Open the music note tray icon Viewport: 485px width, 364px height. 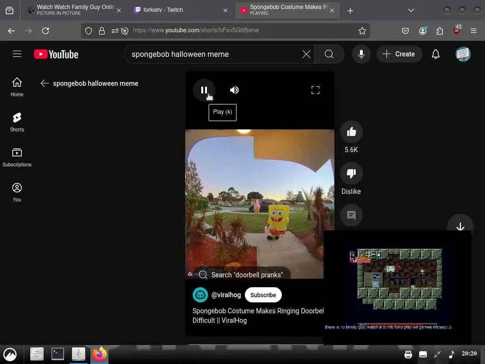click(451, 355)
